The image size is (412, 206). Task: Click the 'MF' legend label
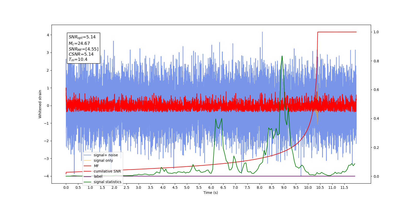[x=96, y=166]
